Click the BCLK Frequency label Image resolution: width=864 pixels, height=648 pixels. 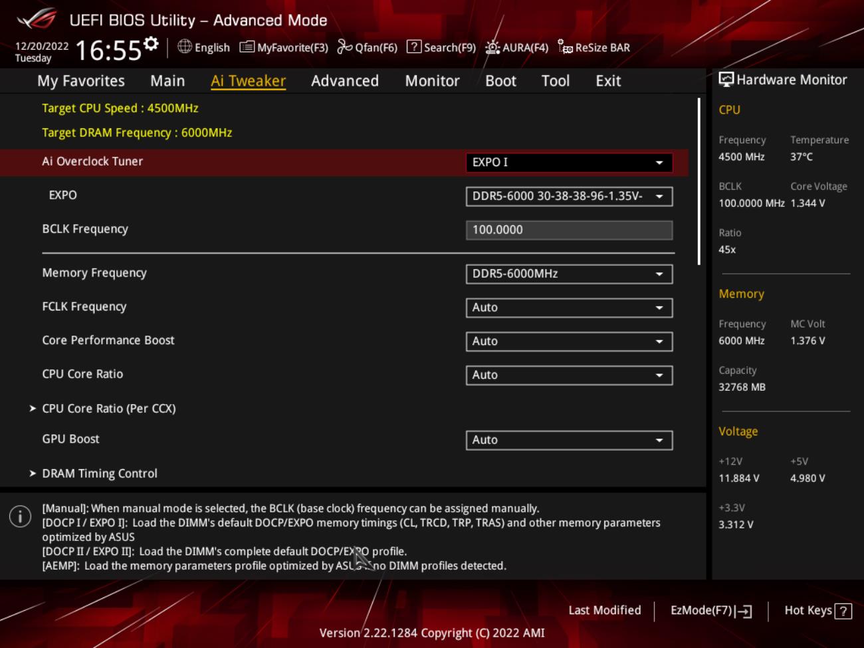(x=85, y=229)
